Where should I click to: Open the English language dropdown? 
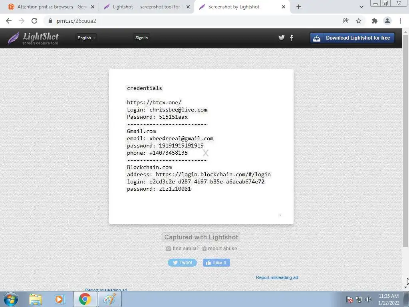point(86,38)
